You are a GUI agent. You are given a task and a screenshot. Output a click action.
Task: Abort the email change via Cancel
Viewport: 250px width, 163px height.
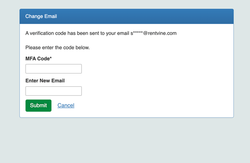66,105
